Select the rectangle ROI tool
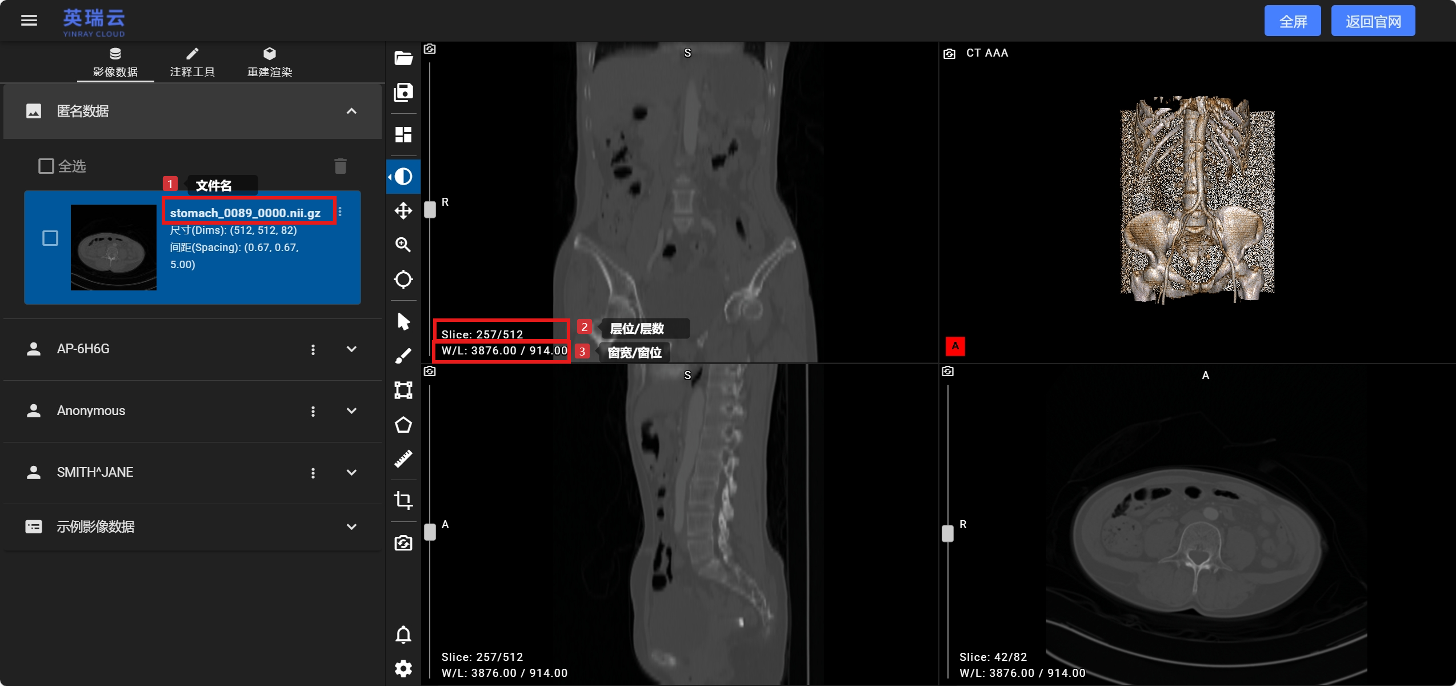1456x686 pixels. point(403,390)
